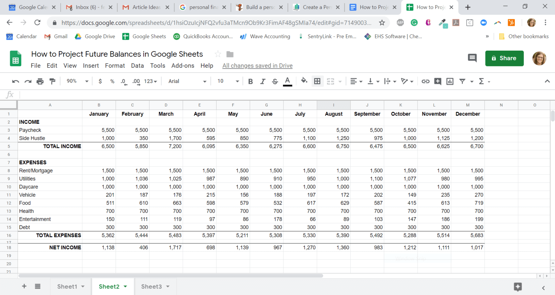Star the spreadsheet document
This screenshot has height=295, width=555.
click(218, 54)
